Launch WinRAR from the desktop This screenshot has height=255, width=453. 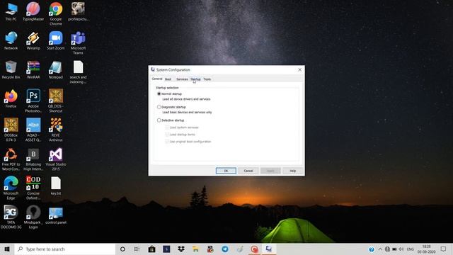[x=33, y=69]
